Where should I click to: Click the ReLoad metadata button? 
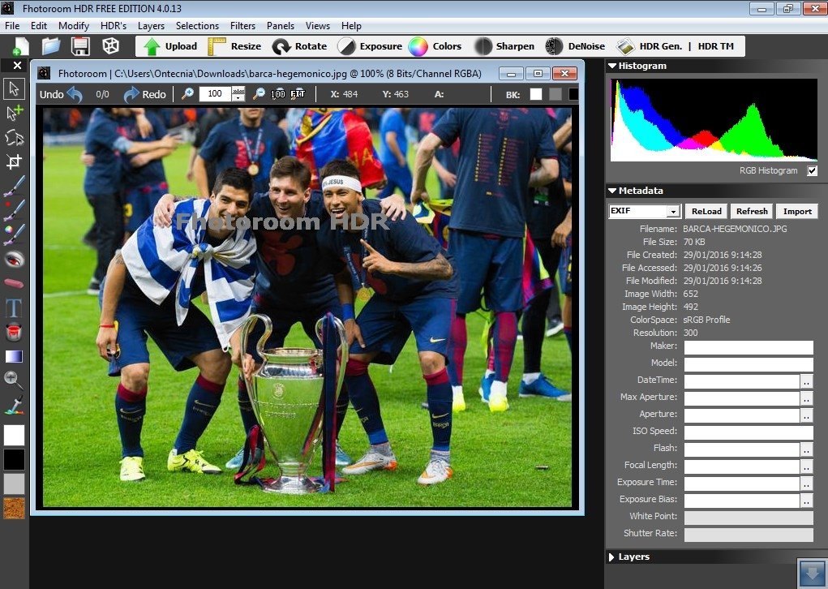[706, 211]
